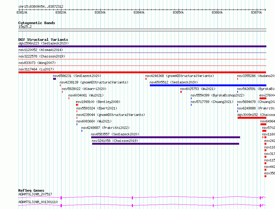Screen dimensions: 275x209
Task: Open nsv5554399 (ByrskaBishop2022) label
Action: point(218,95)
